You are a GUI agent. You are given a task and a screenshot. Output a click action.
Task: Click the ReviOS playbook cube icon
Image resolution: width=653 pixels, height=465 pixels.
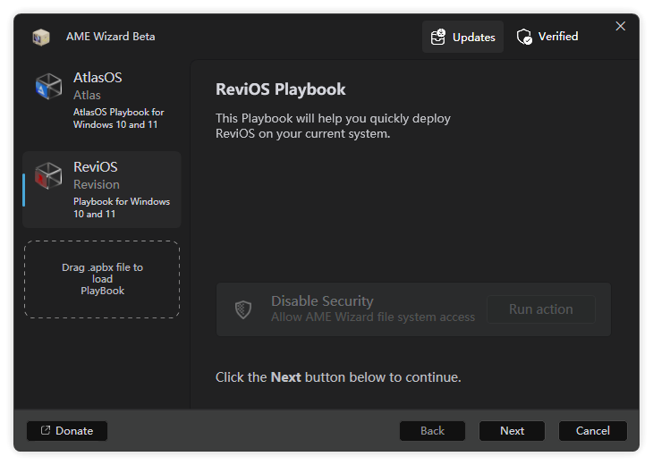coord(48,175)
